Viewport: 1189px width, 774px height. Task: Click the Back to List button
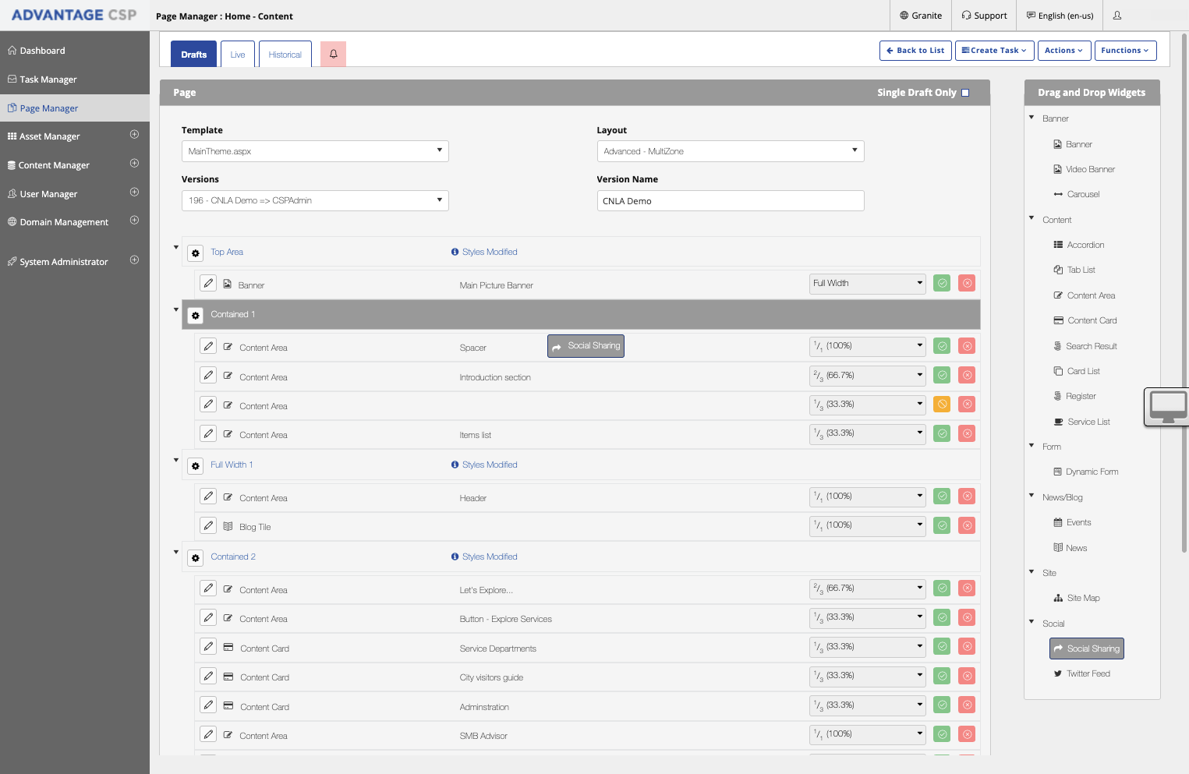915,51
